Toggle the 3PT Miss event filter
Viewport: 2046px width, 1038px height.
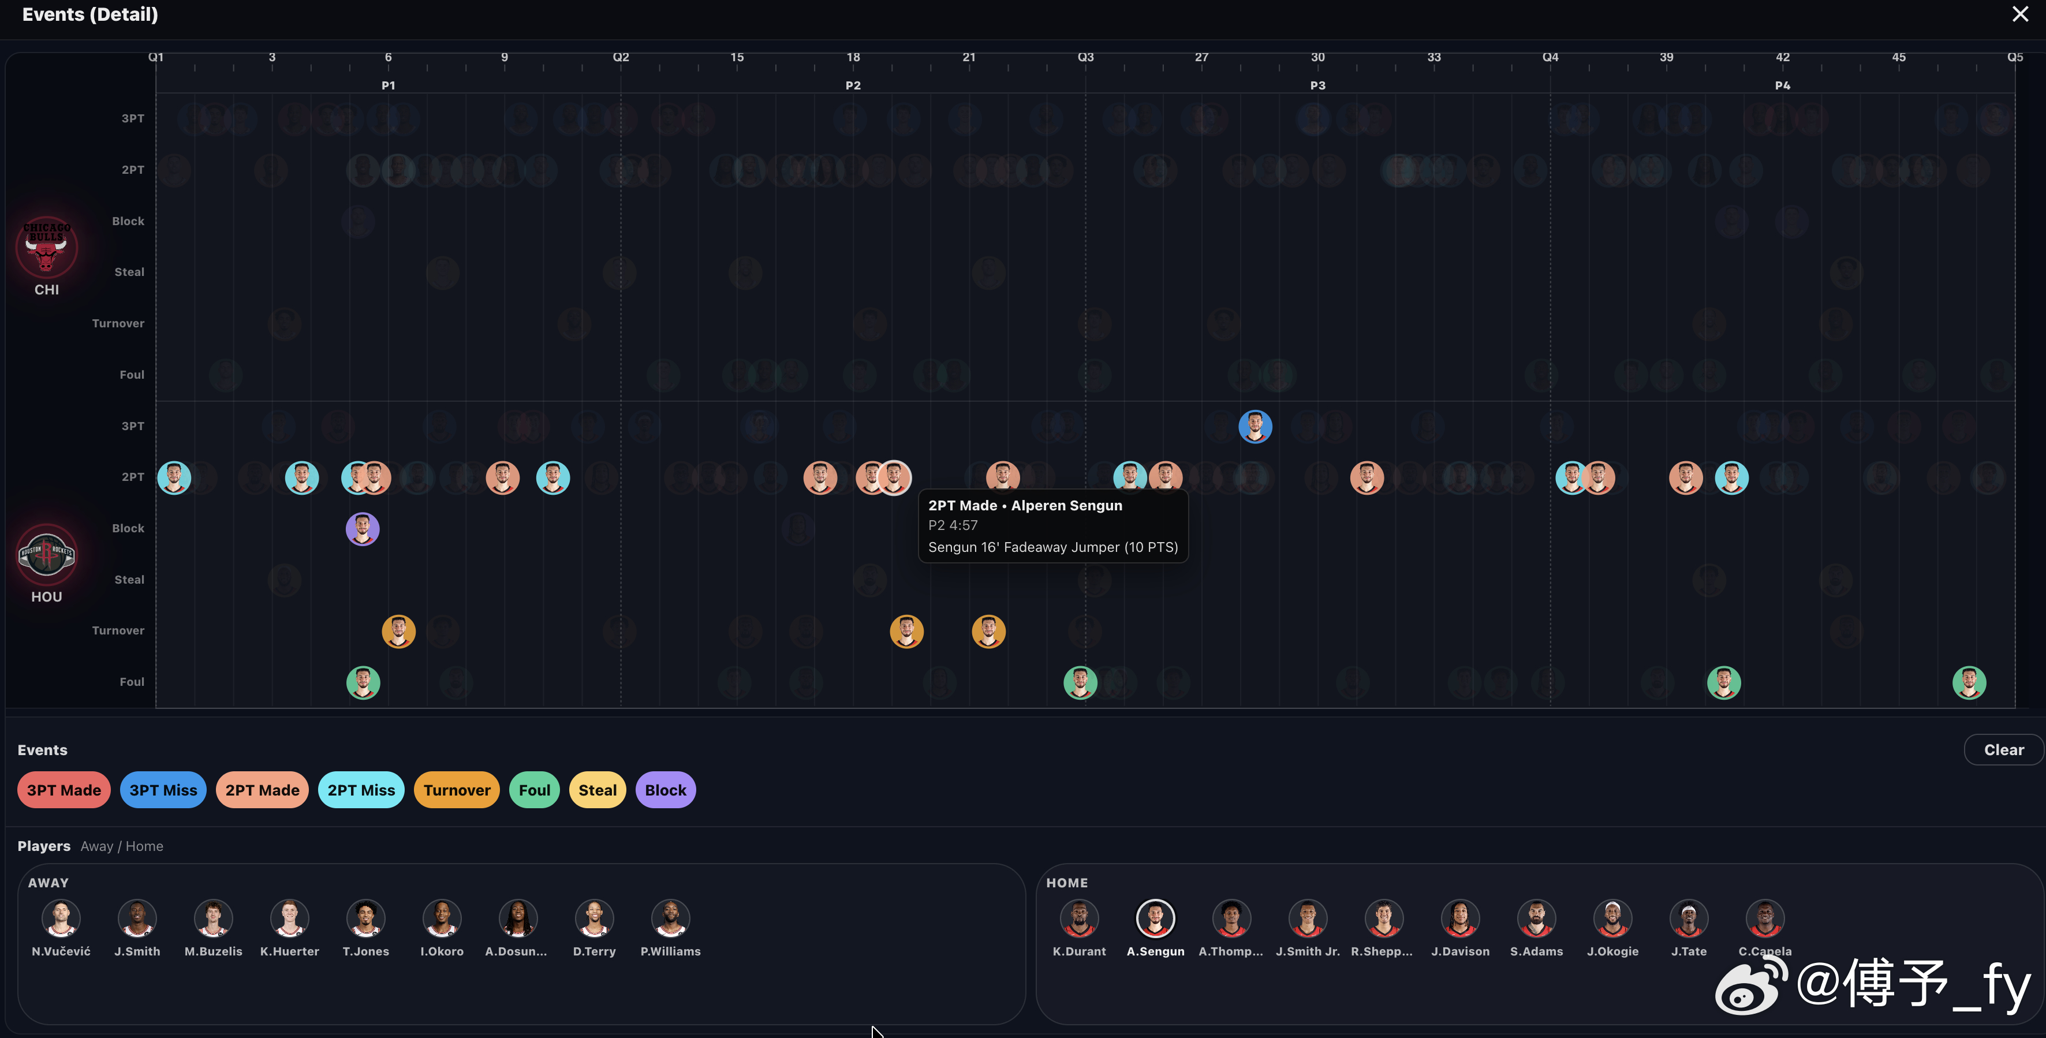163,790
